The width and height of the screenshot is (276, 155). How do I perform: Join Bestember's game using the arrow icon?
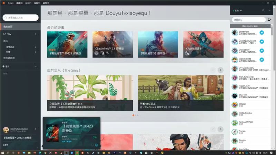[x=262, y=32]
